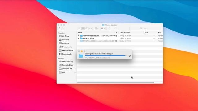Click the copy progress bar

pos(106,56)
